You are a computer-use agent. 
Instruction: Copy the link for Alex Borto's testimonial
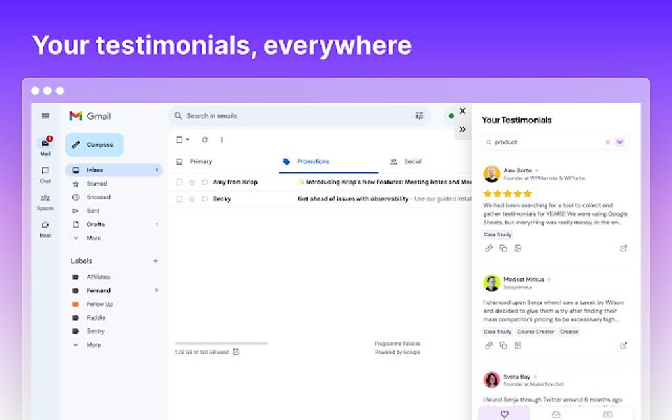488,248
